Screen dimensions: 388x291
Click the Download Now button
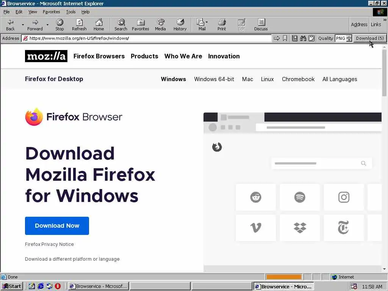(x=57, y=226)
